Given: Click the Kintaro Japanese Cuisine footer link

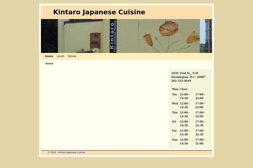Looking at the screenshot, I should click(x=72, y=152).
